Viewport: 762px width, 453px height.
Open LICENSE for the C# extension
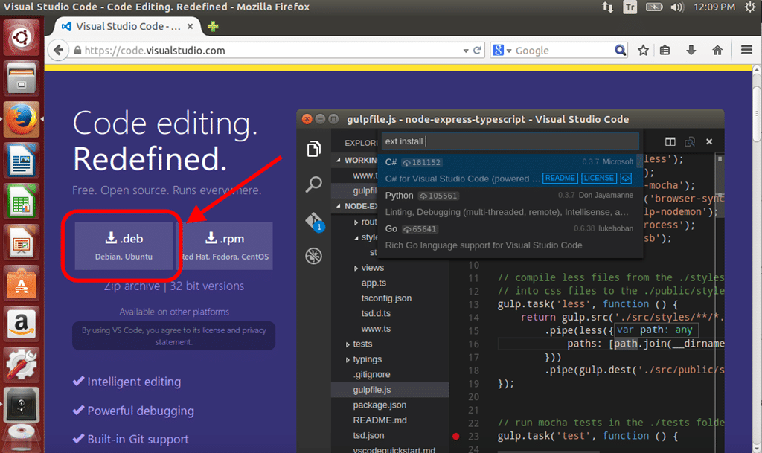[x=599, y=179]
